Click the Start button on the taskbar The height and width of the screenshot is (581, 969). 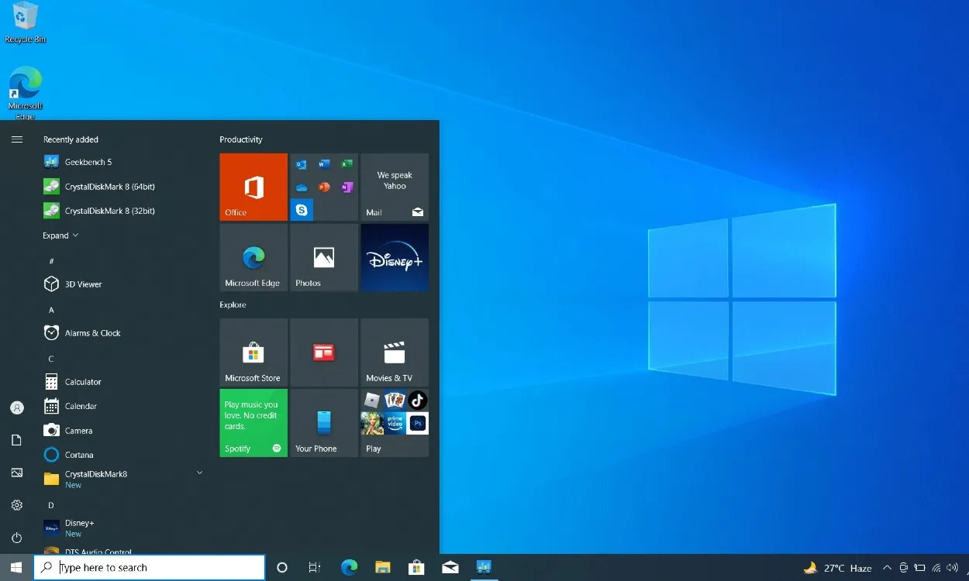15,567
